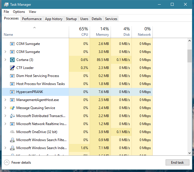Expand Microsoft Windows Search Indexer group
This screenshot has width=194, height=172.
[x=5, y=148]
